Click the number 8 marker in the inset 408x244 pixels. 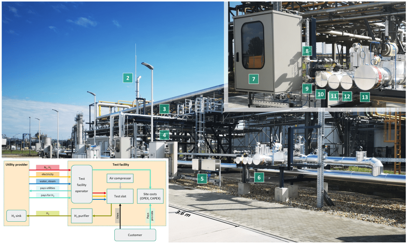tap(306, 51)
